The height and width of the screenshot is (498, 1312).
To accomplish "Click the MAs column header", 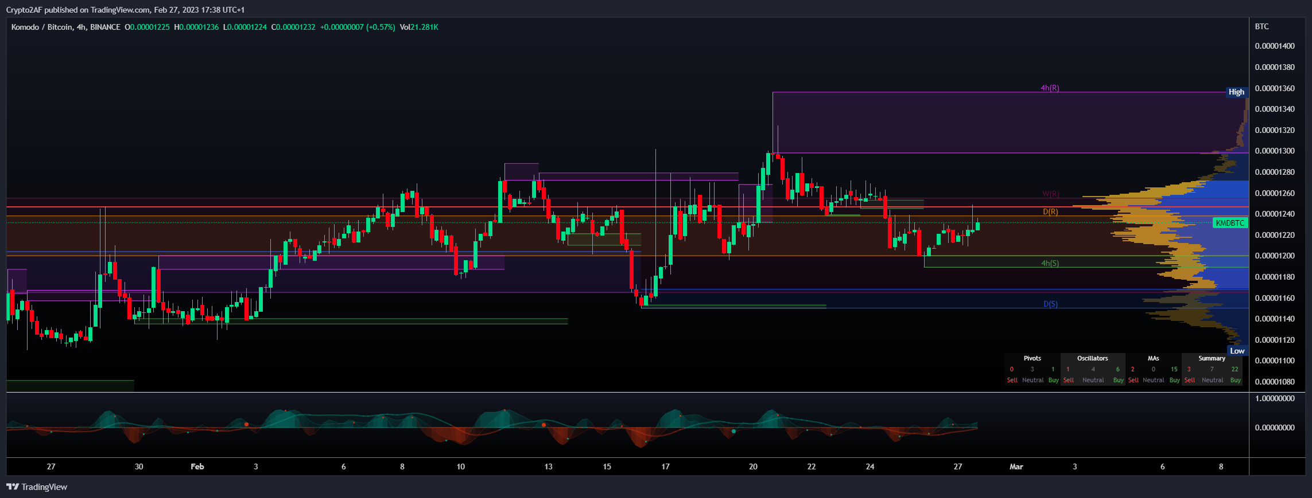I will coord(1153,358).
